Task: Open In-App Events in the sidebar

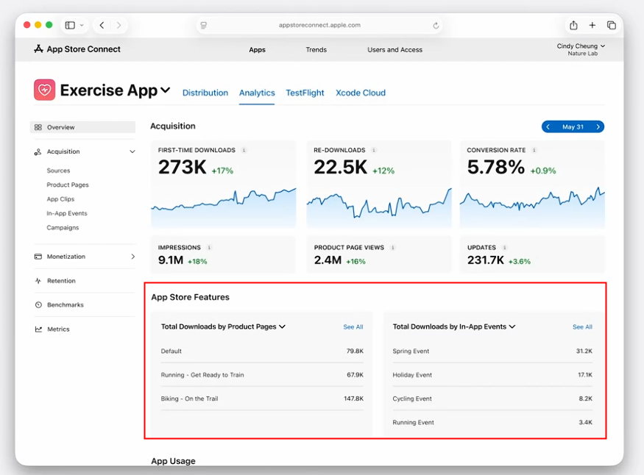Action: (x=67, y=213)
